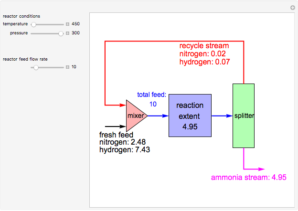This screenshot has width=298, height=211.
Task: Select the blue reaction extent box
Action: point(190,116)
